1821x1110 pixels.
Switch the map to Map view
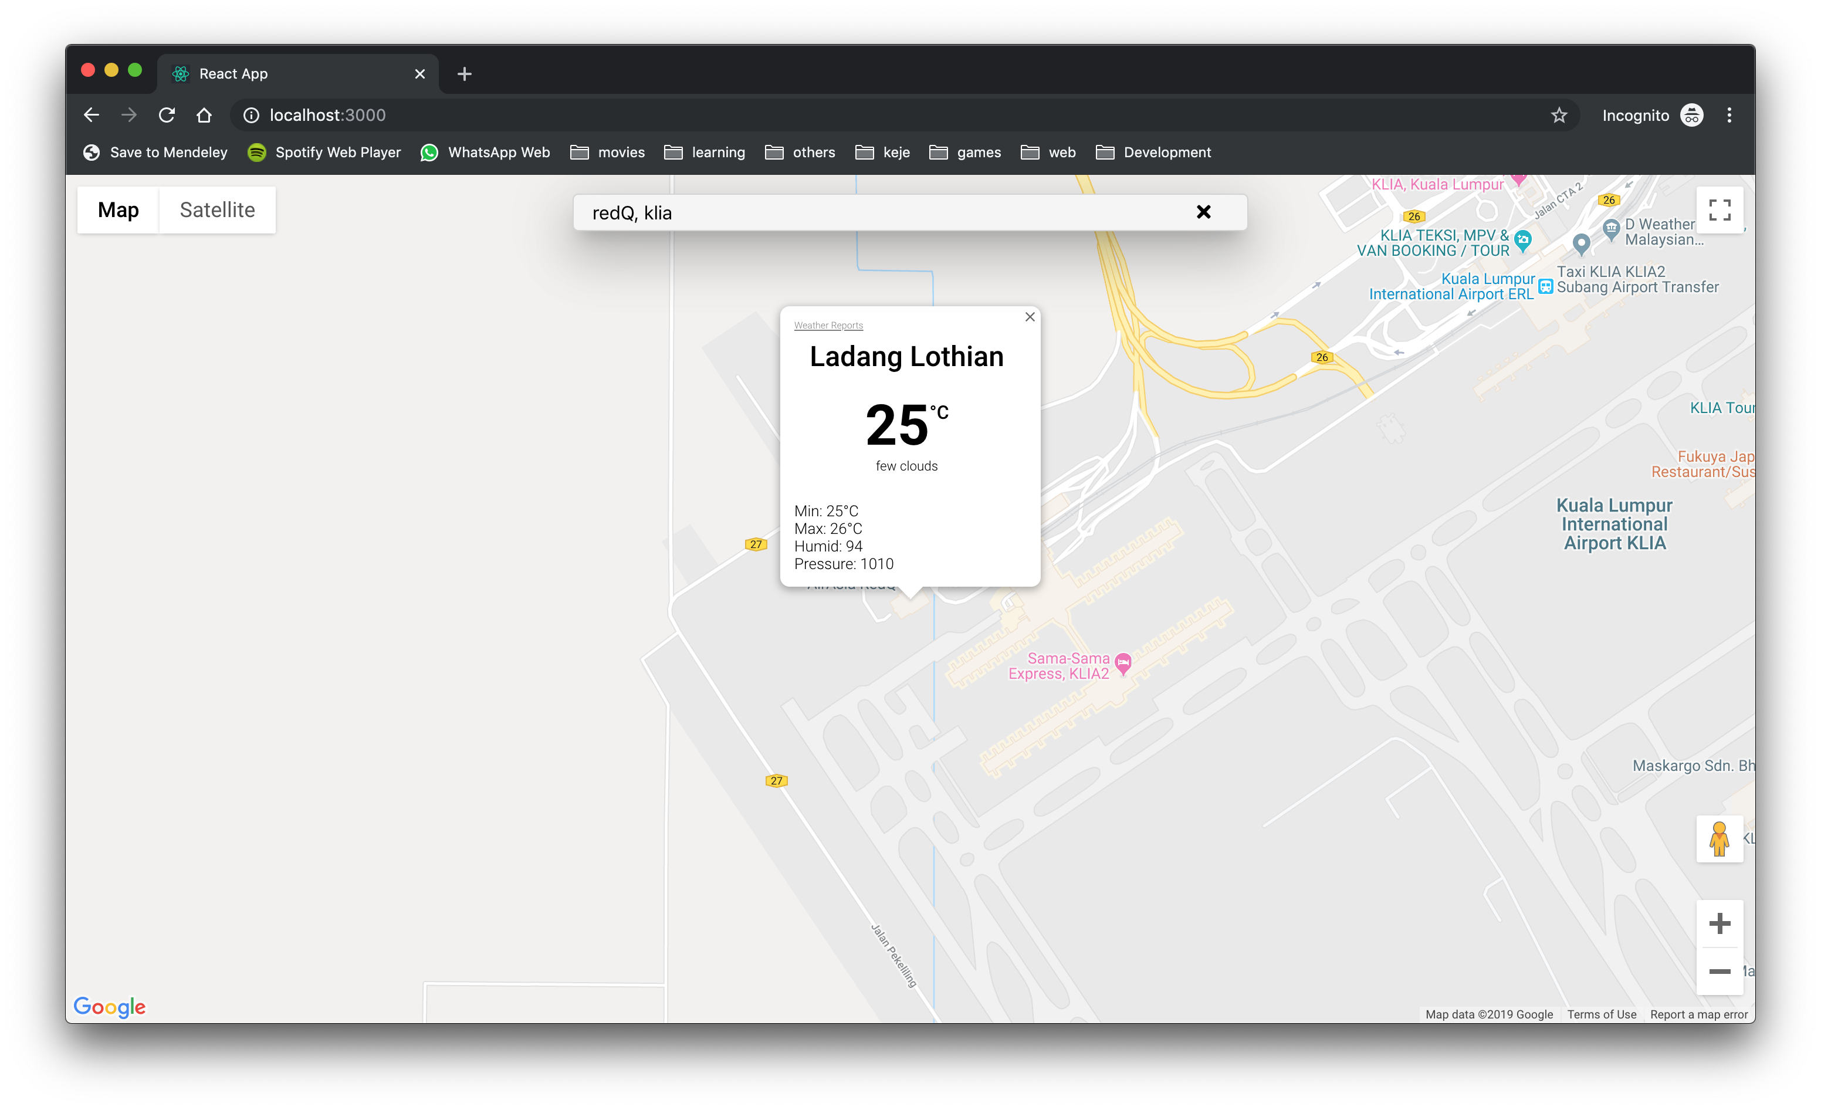click(x=117, y=210)
